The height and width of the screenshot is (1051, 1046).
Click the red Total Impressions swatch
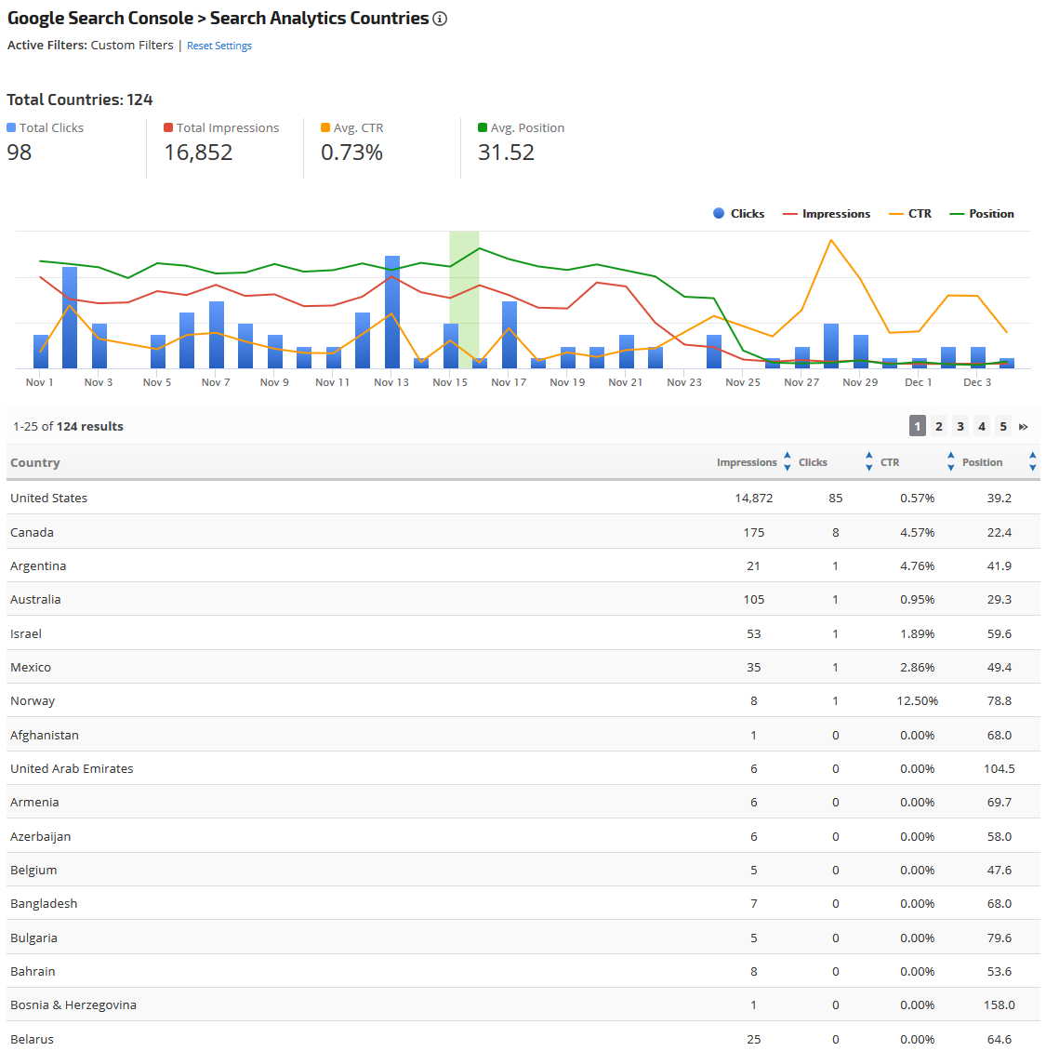[x=168, y=127]
